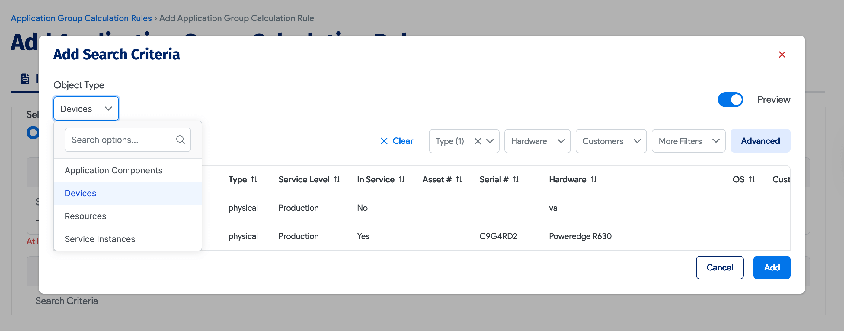Image resolution: width=844 pixels, height=331 pixels.
Task: Pick Resources in the object type list
Action: tap(85, 216)
